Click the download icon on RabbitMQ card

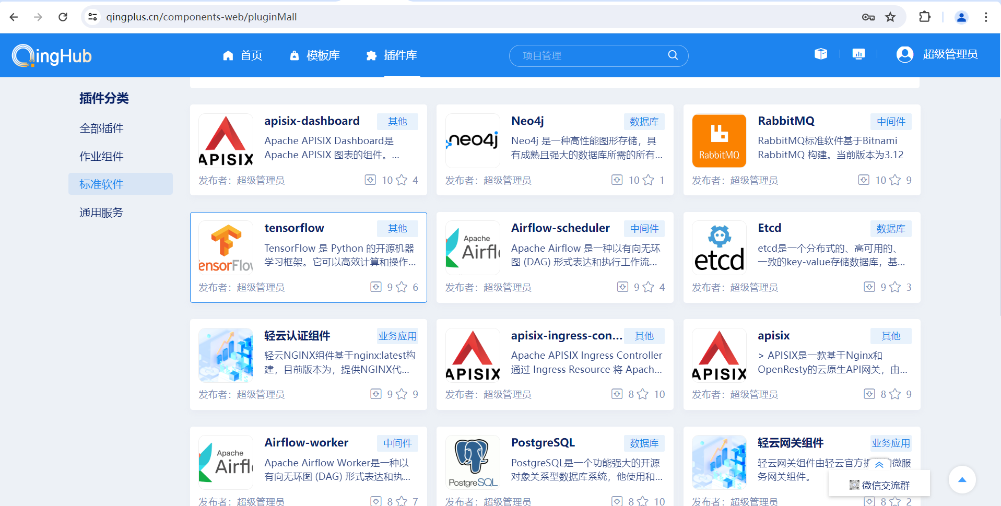click(x=864, y=180)
